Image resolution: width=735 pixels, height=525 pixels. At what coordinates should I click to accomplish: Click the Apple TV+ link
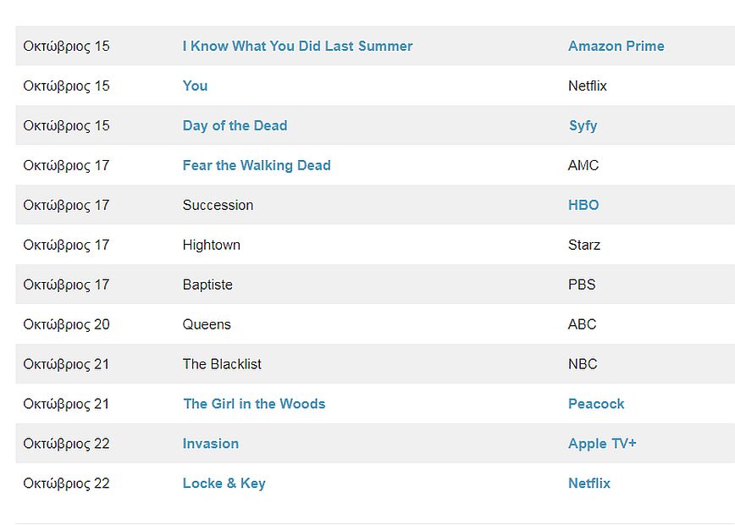[x=602, y=444]
